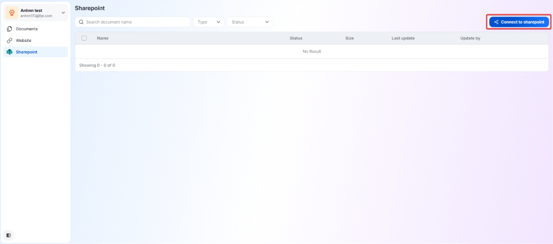Screen dimensions: 553x244
Task: Open the Type filter dropdown
Action: [x=209, y=22]
